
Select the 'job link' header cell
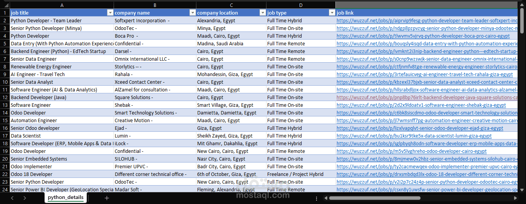point(427,13)
